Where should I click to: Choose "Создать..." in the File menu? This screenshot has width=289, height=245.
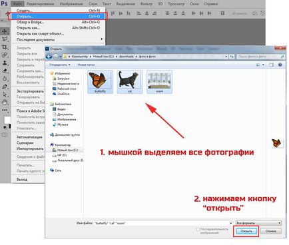coord(58,11)
